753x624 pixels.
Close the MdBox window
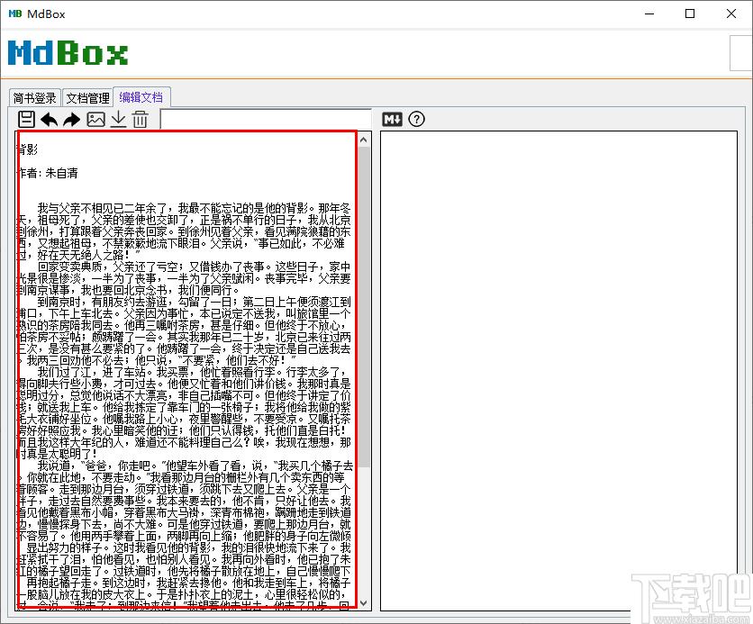click(730, 14)
